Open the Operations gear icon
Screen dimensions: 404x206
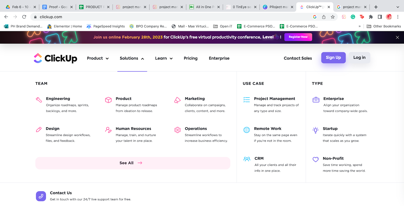click(178, 130)
